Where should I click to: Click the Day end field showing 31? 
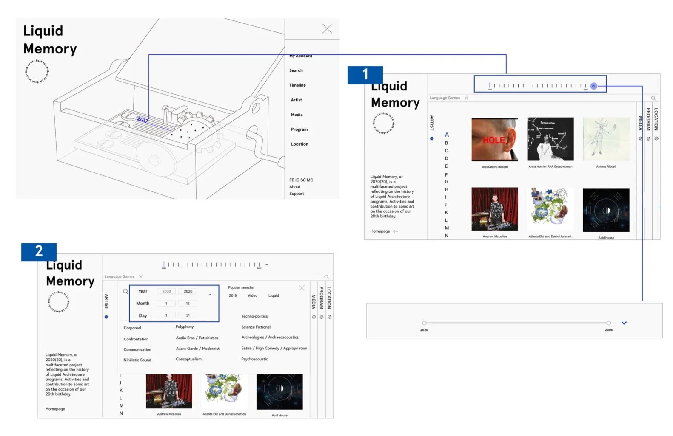(x=188, y=315)
